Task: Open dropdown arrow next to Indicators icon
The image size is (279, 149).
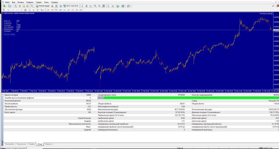Action: (120, 6)
